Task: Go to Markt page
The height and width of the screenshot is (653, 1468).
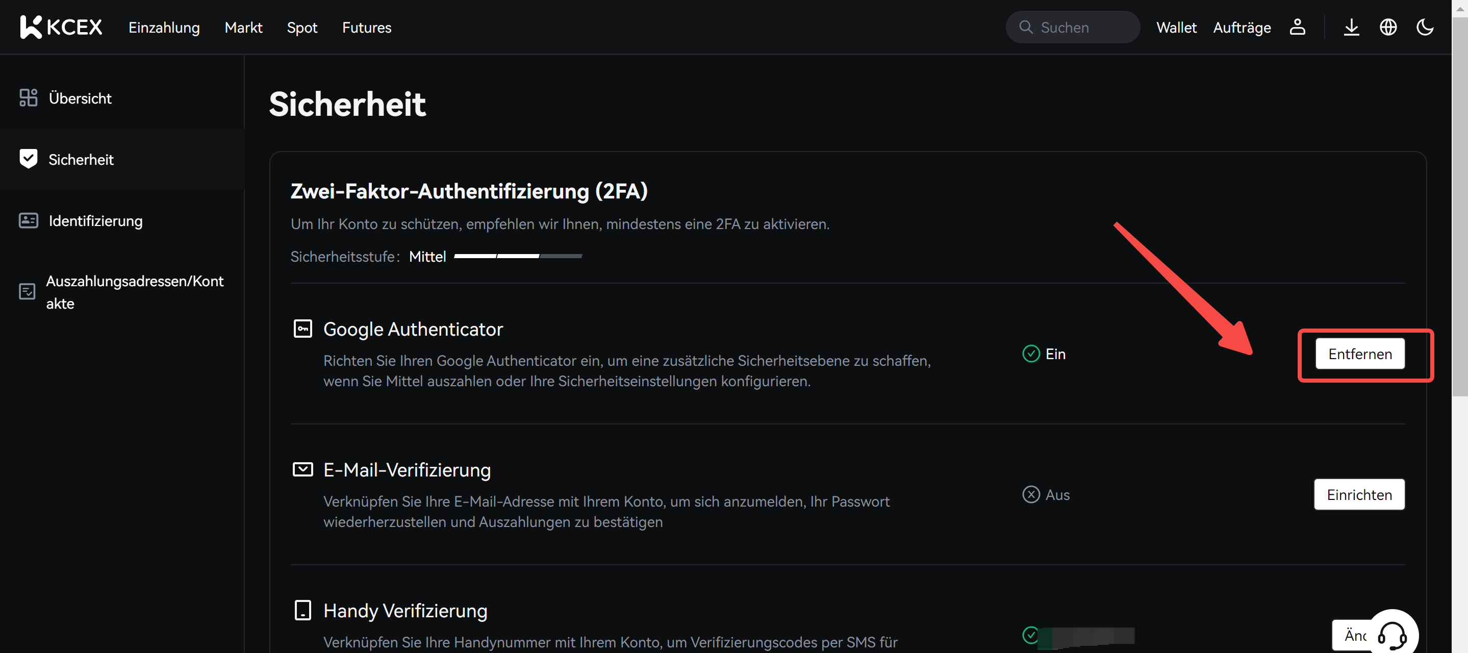Action: click(x=243, y=28)
